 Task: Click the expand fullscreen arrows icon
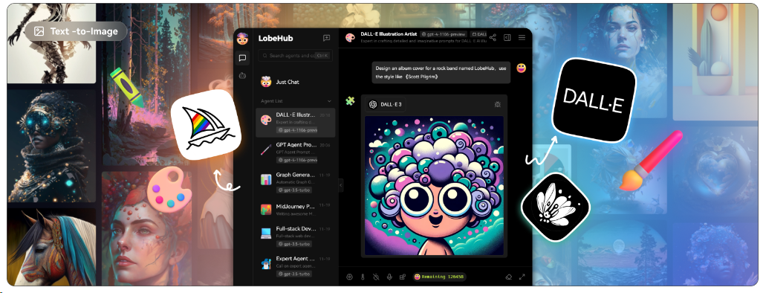[x=522, y=277]
